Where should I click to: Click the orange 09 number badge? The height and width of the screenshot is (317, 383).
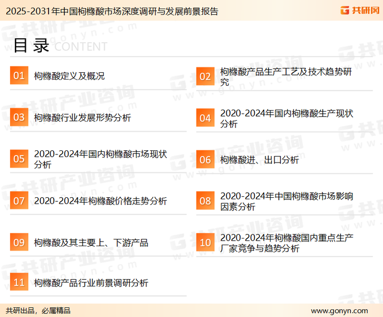pos(19,242)
